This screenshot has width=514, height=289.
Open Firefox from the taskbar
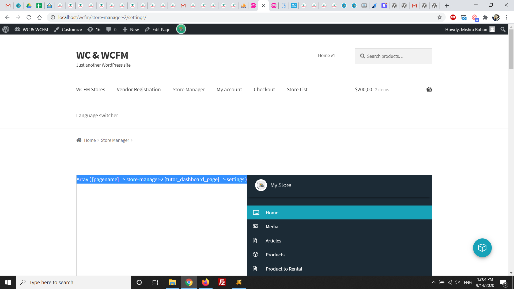point(206,282)
